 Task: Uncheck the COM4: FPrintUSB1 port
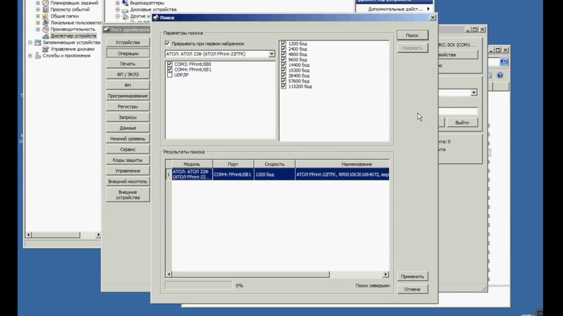tap(170, 69)
